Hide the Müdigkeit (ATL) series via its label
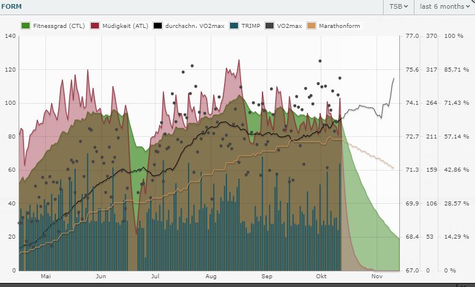Screen dimensions: 475x287 coord(125,26)
